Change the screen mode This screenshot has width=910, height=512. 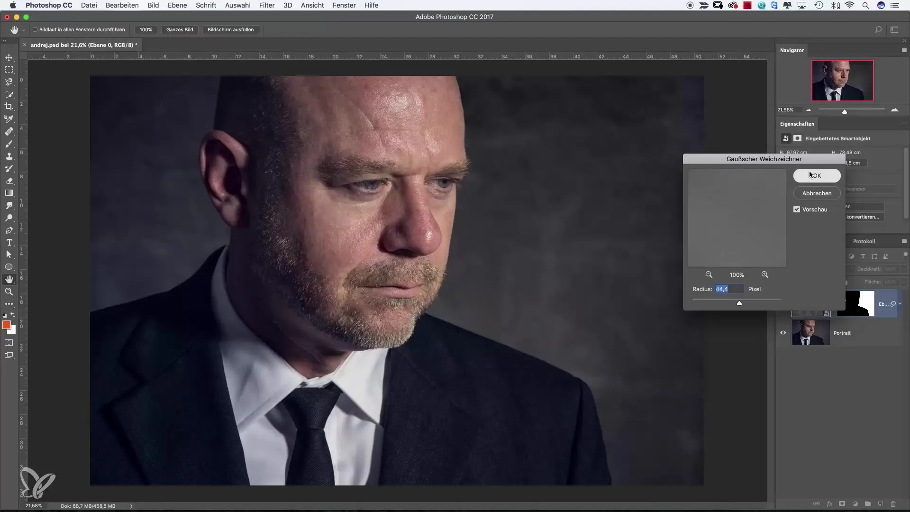9,355
